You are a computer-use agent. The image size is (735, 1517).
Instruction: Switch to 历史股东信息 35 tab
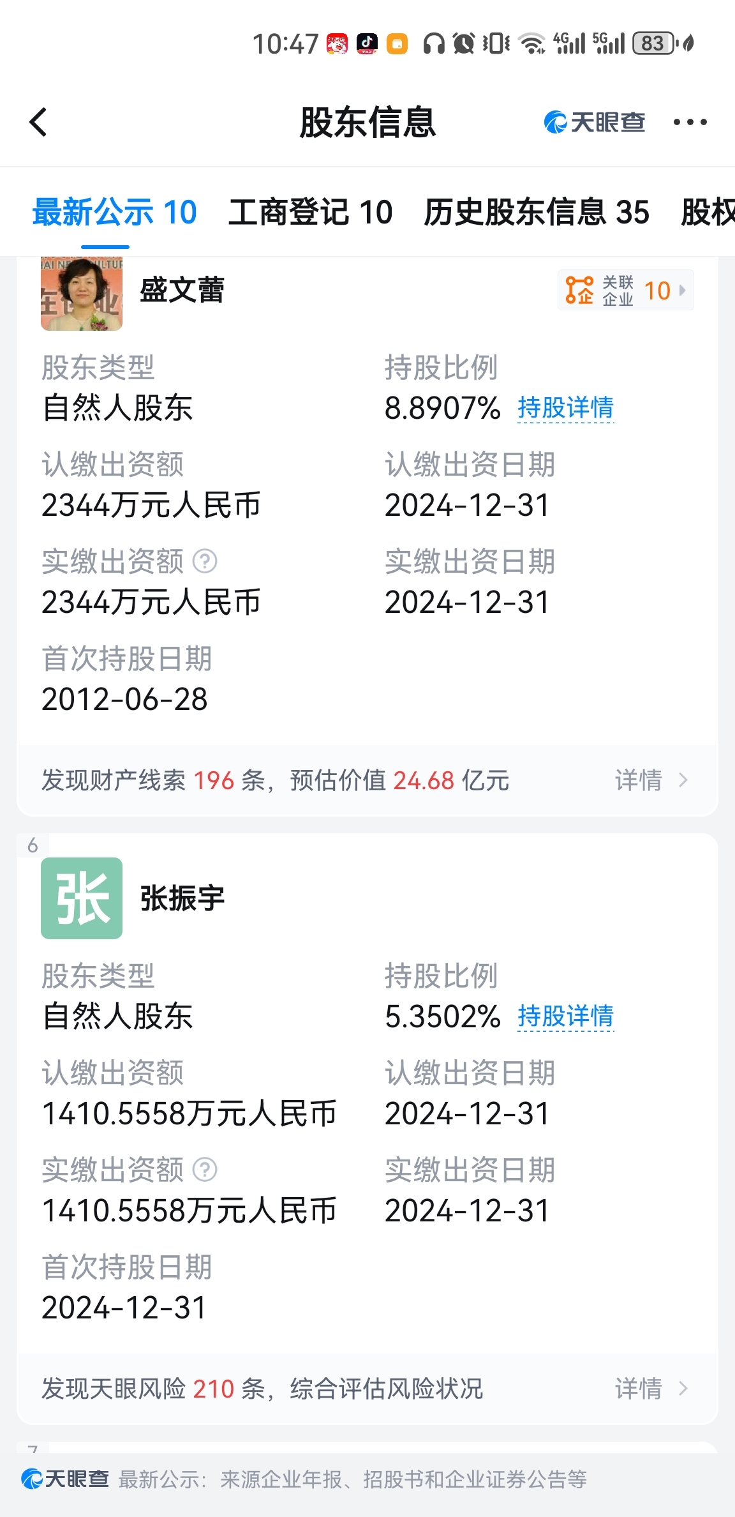[537, 212]
